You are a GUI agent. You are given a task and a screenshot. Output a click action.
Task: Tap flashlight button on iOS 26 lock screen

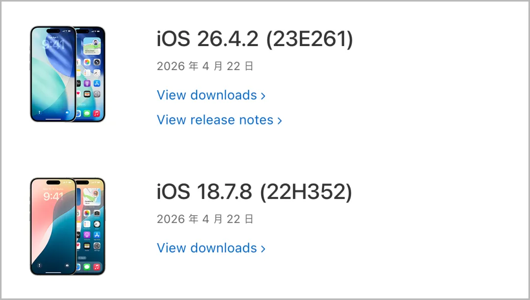click(39, 113)
